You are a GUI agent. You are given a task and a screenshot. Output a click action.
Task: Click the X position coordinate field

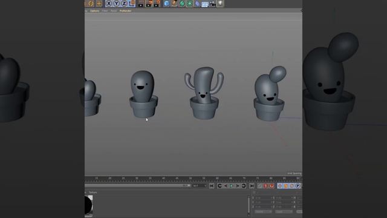tap(263, 198)
